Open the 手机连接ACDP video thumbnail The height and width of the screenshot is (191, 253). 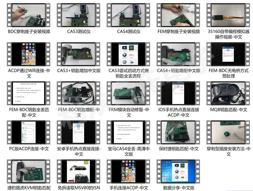(x=128, y=171)
